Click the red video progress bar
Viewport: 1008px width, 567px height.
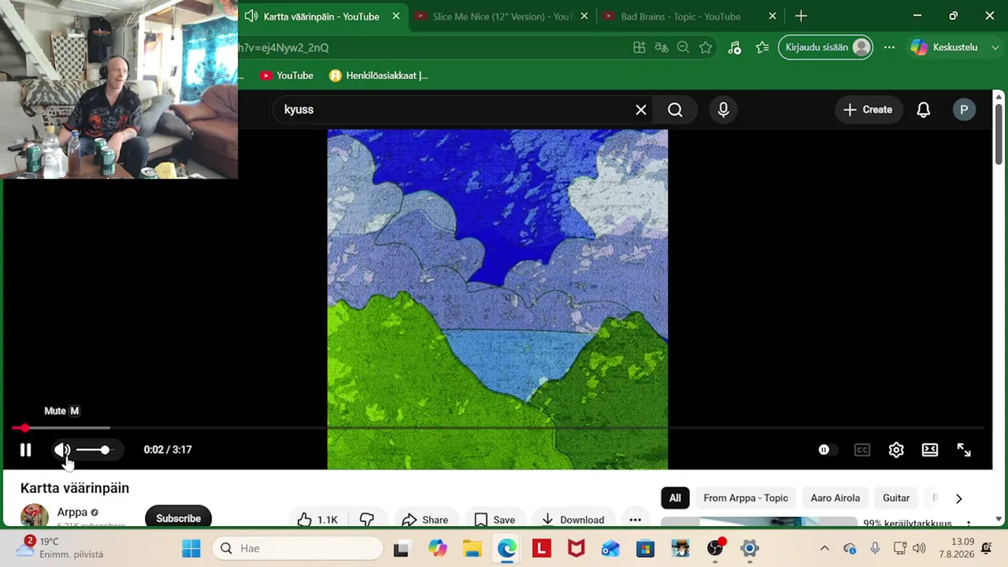tap(498, 428)
